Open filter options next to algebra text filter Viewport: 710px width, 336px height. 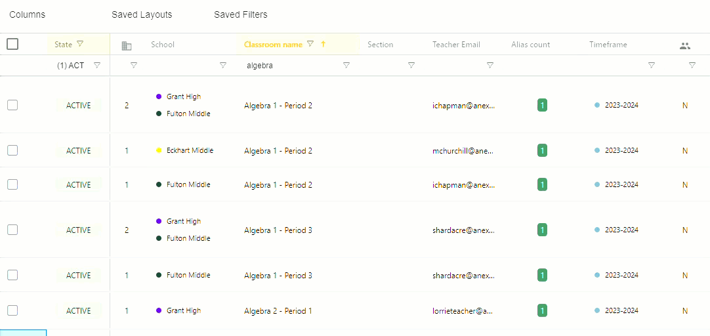346,65
